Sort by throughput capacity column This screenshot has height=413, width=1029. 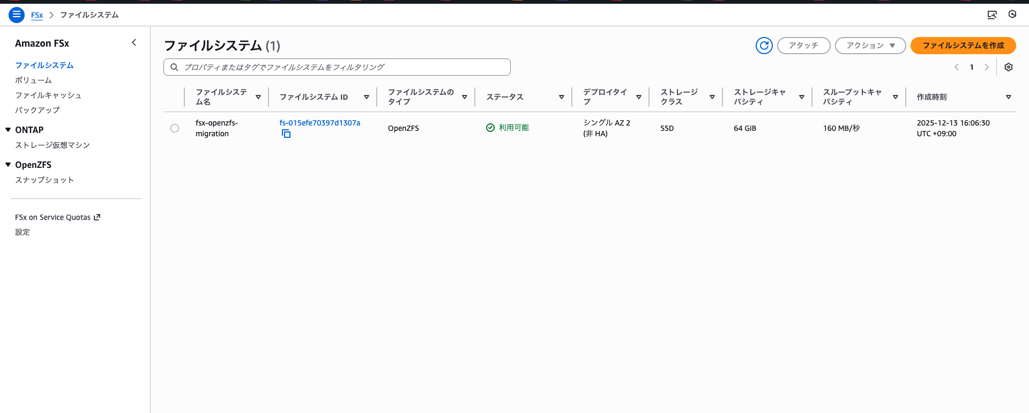tap(896, 97)
